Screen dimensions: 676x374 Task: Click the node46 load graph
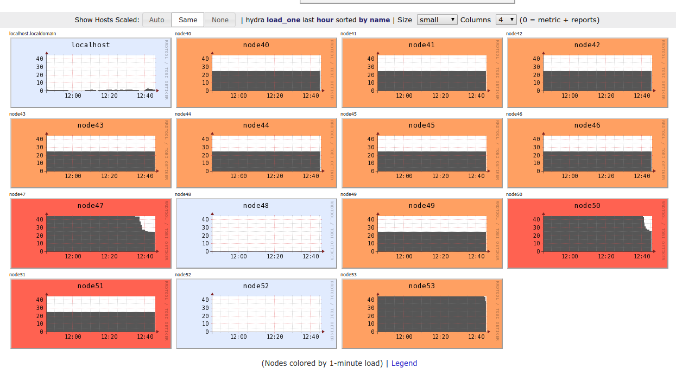[x=587, y=154]
